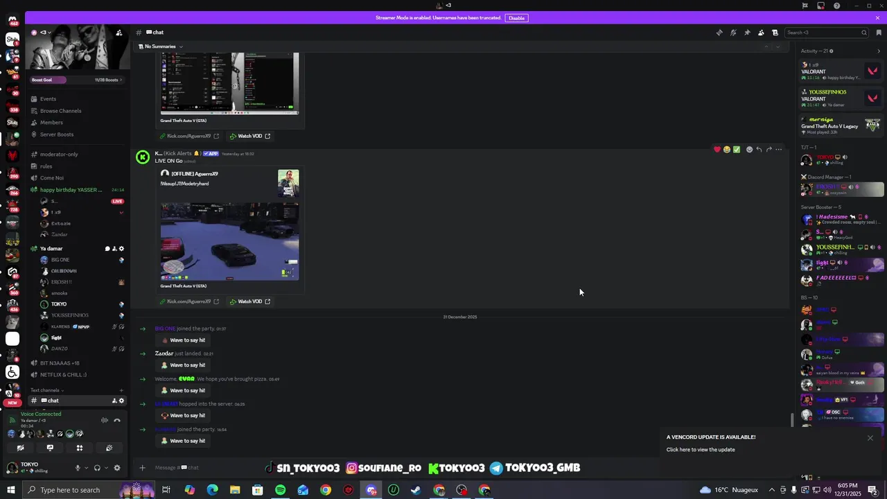Image resolution: width=887 pixels, height=499 pixels.
Task: Mute the microphone
Action: click(x=78, y=468)
